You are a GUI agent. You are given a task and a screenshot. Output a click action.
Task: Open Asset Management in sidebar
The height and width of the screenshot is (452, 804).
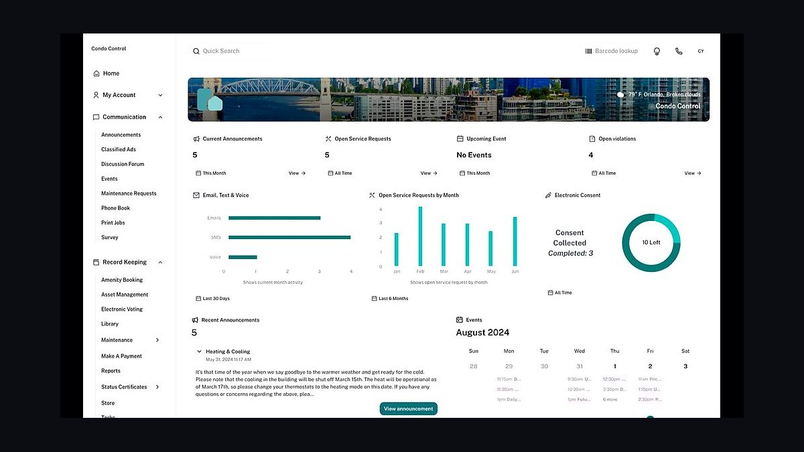tap(125, 295)
